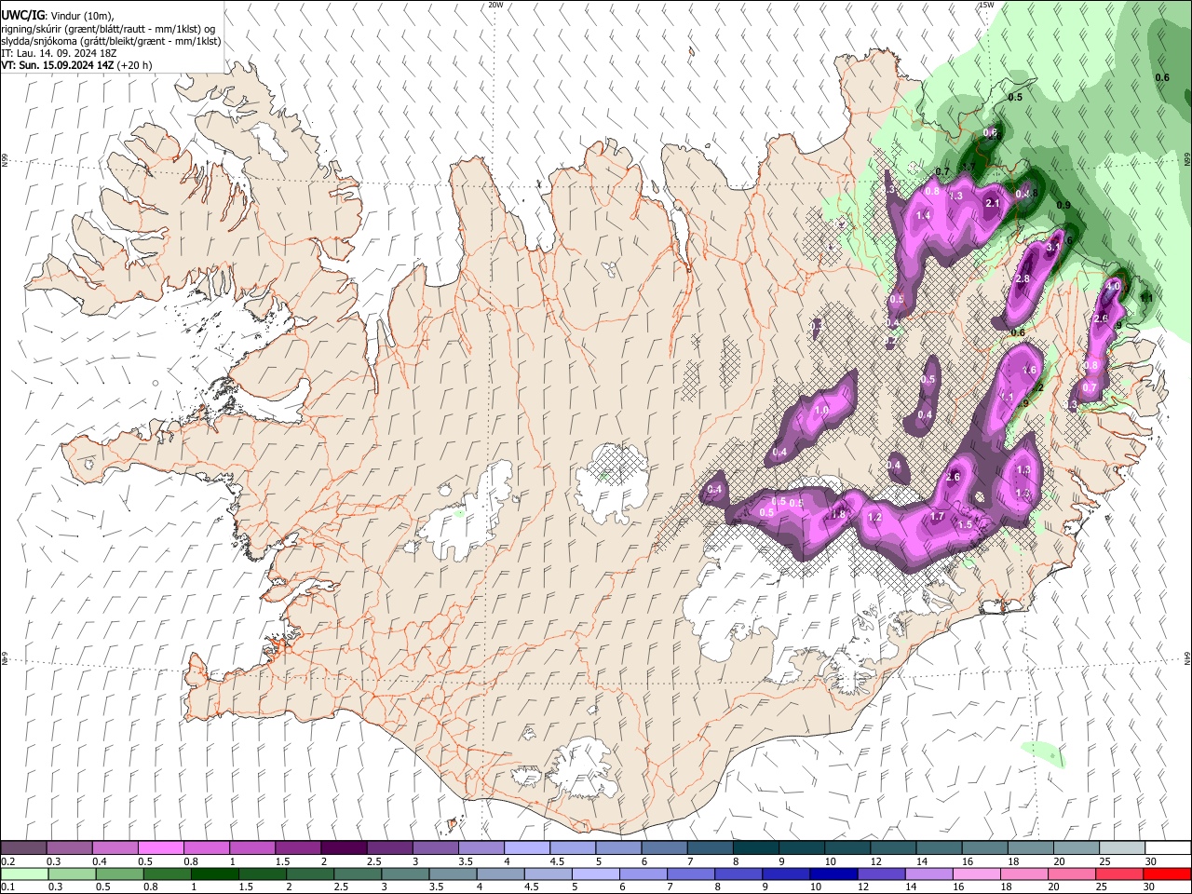Image resolution: width=1192 pixels, height=894 pixels.
Task: Click the '1.8' snowfall value on map
Action: pos(838,514)
